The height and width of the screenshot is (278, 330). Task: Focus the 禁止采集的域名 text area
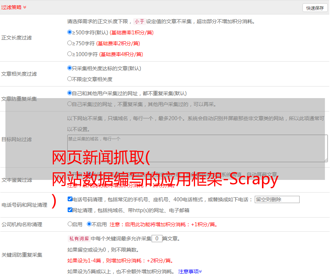[x=198, y=148]
